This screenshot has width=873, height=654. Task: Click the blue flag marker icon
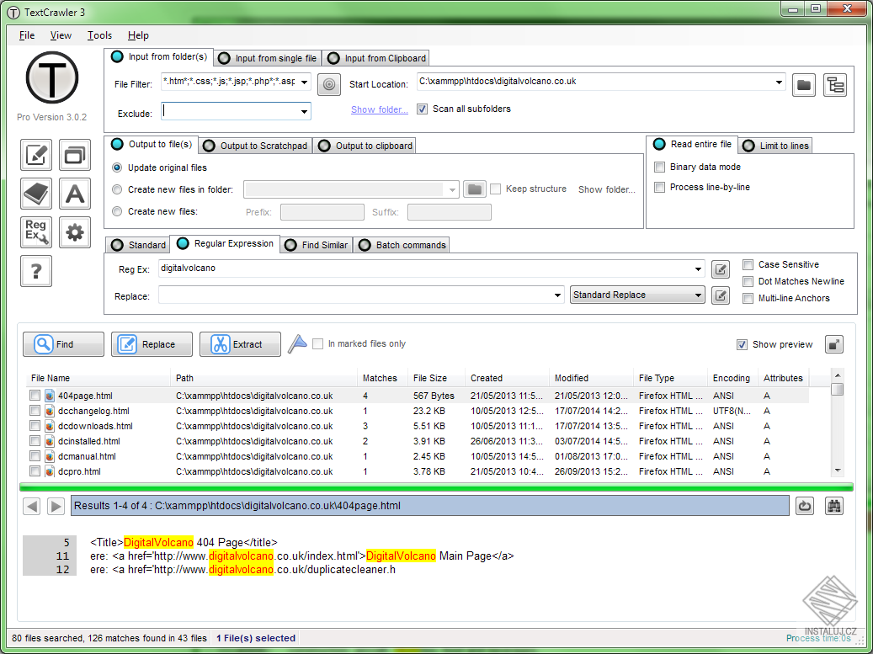pos(298,344)
